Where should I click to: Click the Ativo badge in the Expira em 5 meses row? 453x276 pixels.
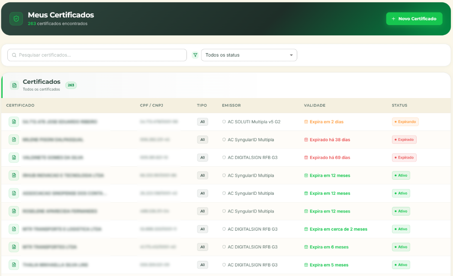pyautogui.click(x=401, y=265)
